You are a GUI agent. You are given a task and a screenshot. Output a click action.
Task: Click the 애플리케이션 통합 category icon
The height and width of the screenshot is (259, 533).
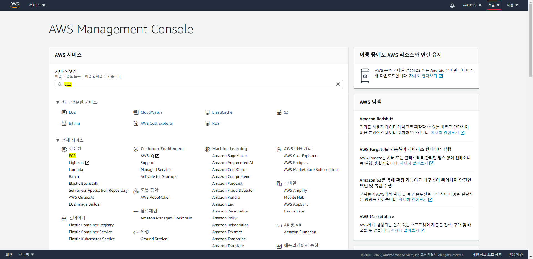point(279,246)
